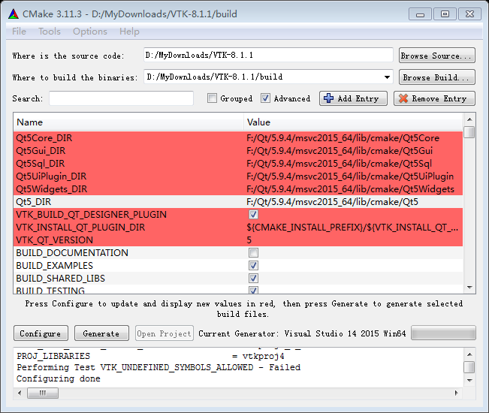Click output log scroll-left arrow
Screen dimensions: 489x413
coord(20,393)
